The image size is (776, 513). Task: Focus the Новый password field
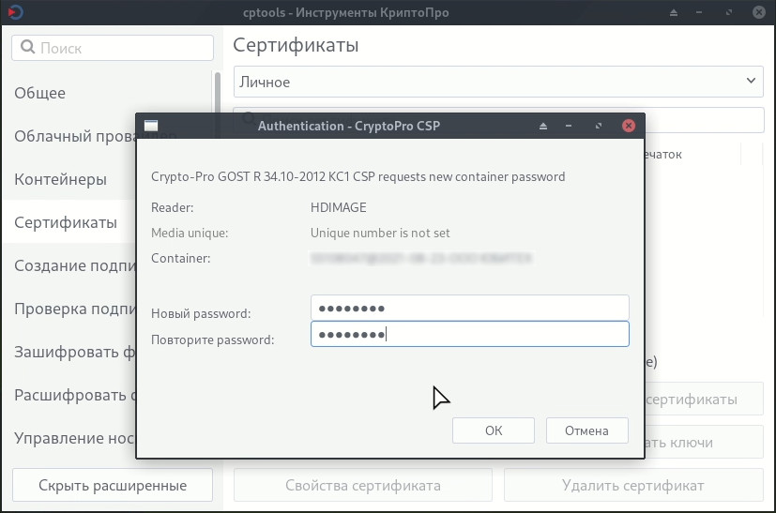pyautogui.click(x=470, y=308)
